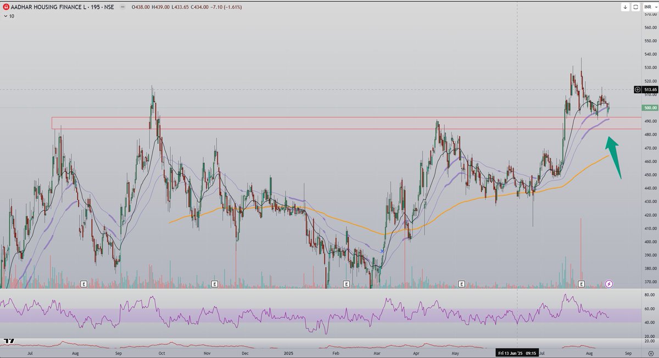This screenshot has height=358, width=659.
Task: Click the 540.00 price scale label
Action: click(650, 54)
